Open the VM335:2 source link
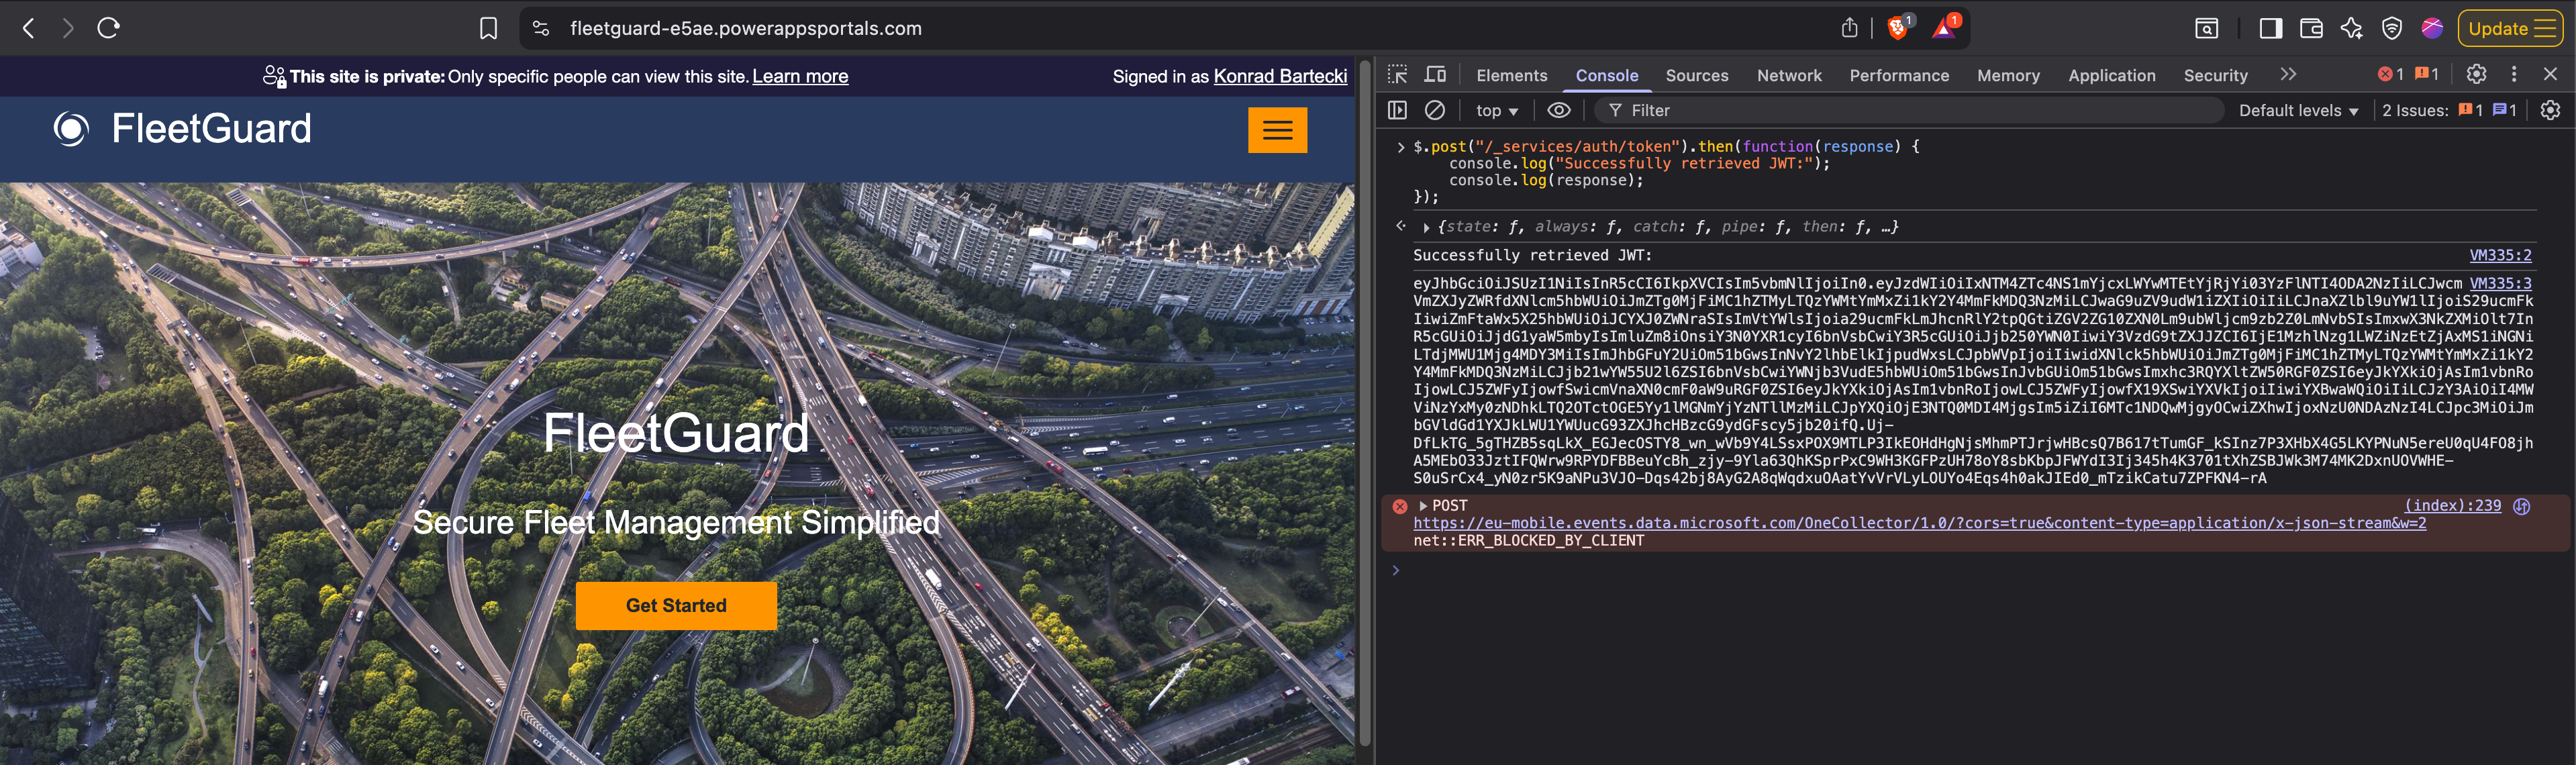 click(x=2500, y=255)
